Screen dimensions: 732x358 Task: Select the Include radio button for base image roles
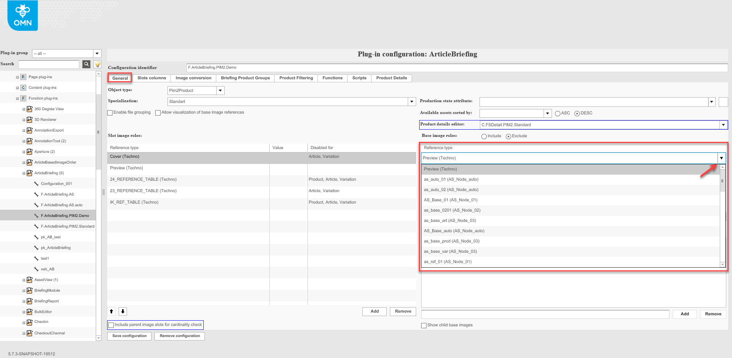click(484, 136)
